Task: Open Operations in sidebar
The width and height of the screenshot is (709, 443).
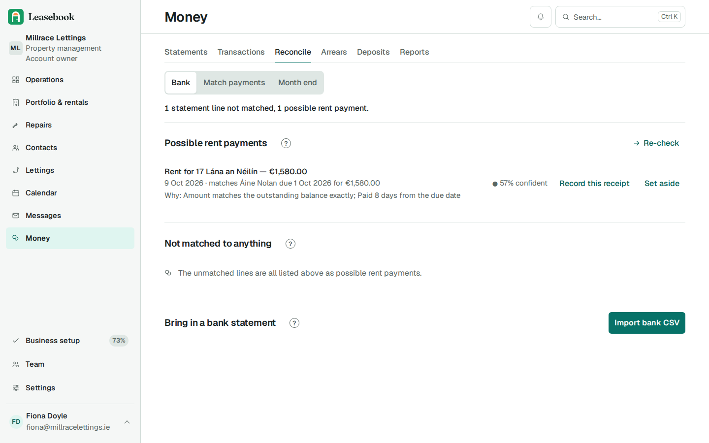Action: point(70,80)
